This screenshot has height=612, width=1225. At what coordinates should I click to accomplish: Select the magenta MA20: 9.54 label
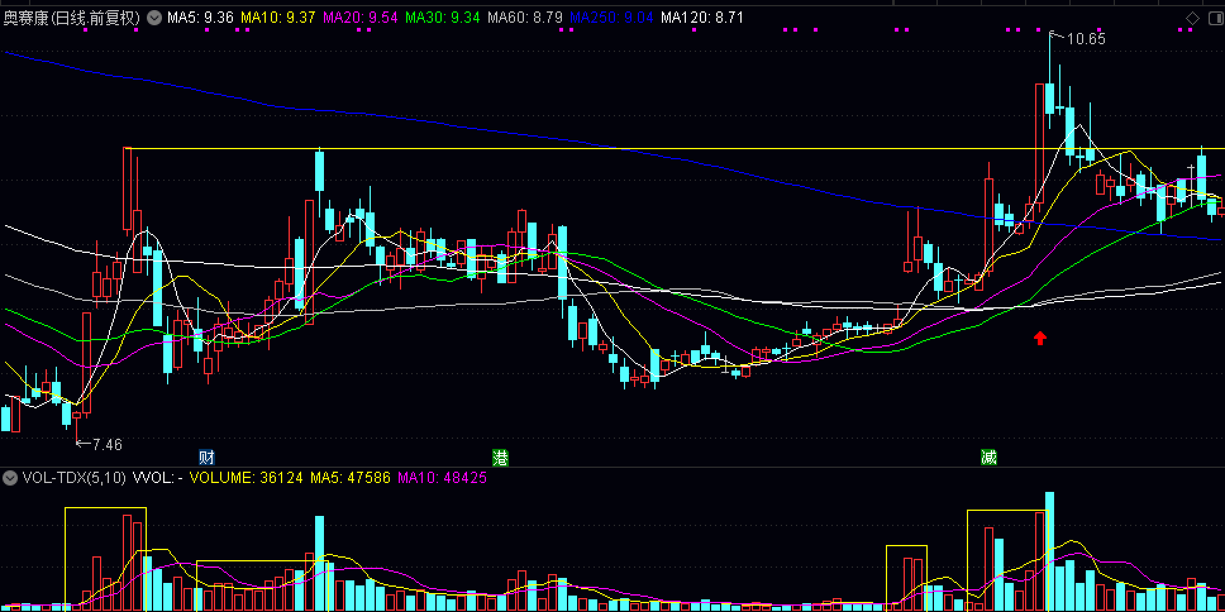coord(360,18)
